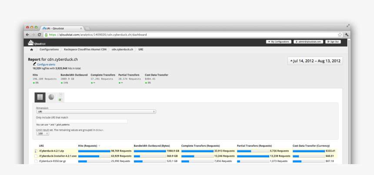Reload the page with the refresh icon
Screen dimensions: 374x175
click(x=39, y=35)
